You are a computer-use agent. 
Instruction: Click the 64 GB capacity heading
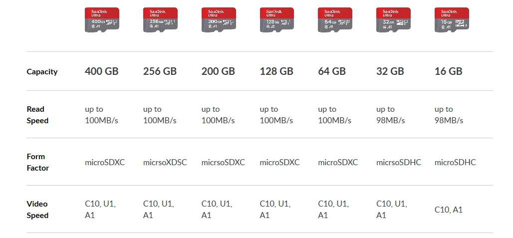(x=332, y=71)
